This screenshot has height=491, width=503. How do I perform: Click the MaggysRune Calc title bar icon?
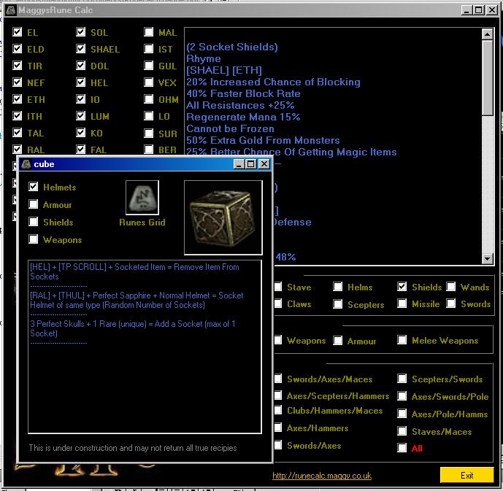9,11
